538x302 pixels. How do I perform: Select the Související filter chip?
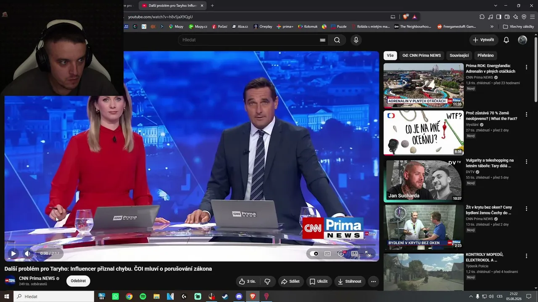pyautogui.click(x=459, y=55)
